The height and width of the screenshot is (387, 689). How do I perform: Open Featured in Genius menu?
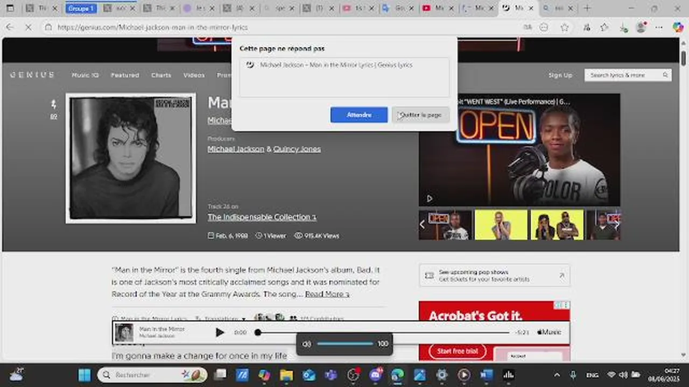point(125,75)
